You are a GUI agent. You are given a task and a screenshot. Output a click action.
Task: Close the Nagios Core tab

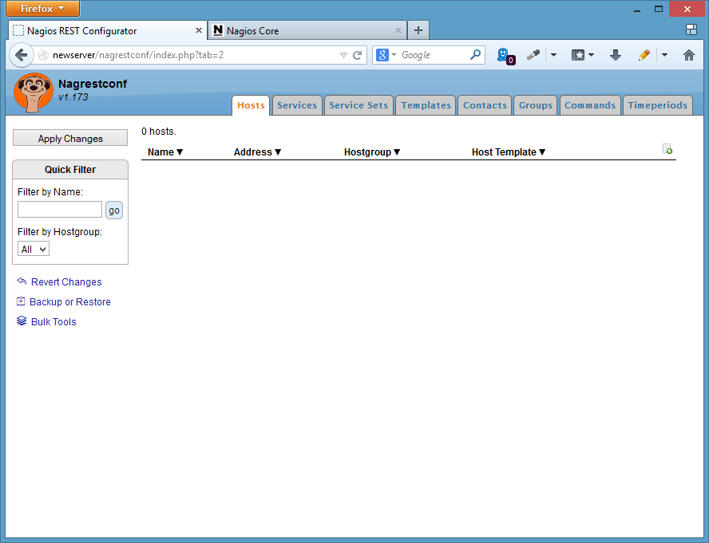pos(398,30)
